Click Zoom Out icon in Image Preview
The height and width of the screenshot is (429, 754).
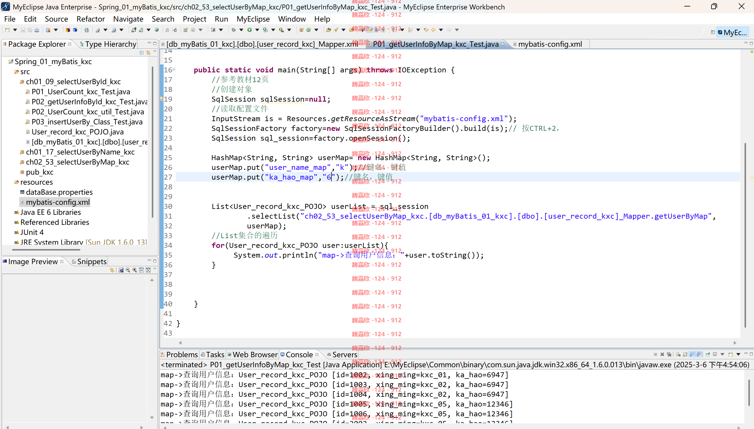click(128, 270)
